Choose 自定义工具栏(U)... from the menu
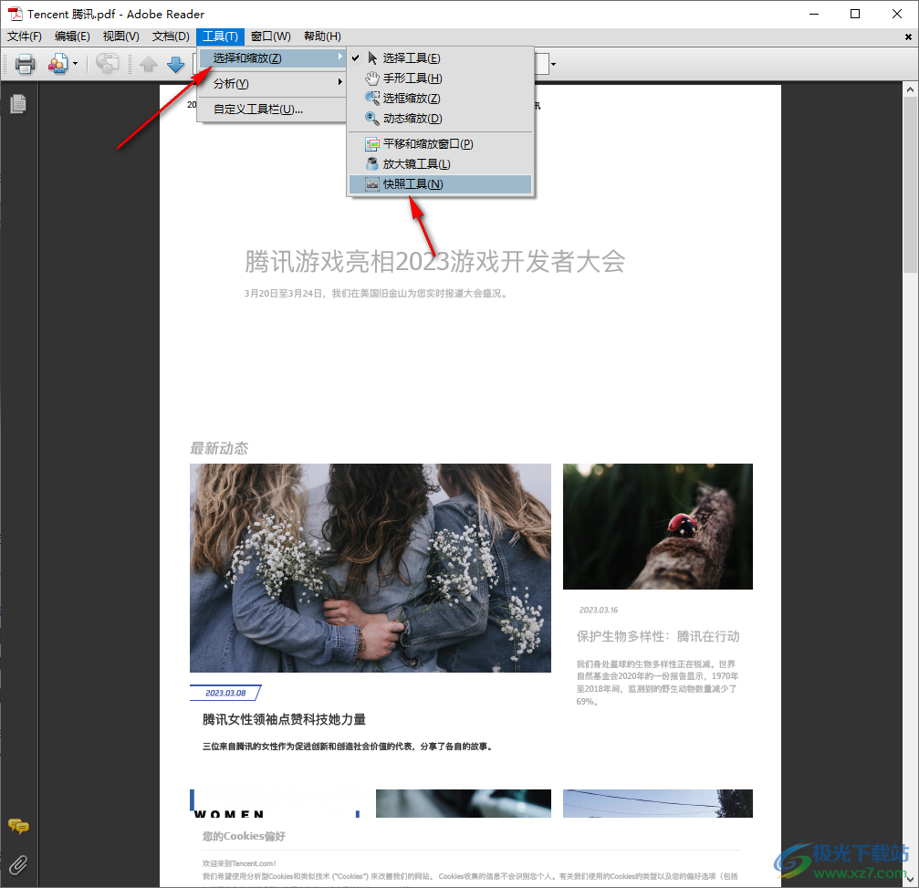 272,110
